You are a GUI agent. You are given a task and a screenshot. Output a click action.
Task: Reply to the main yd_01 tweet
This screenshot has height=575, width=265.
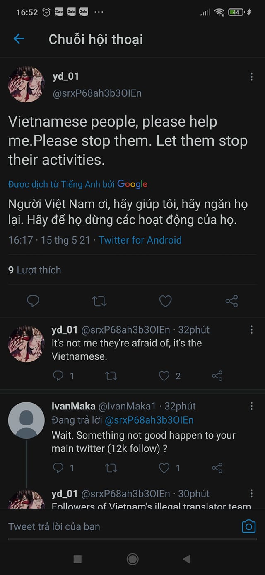tap(33, 301)
